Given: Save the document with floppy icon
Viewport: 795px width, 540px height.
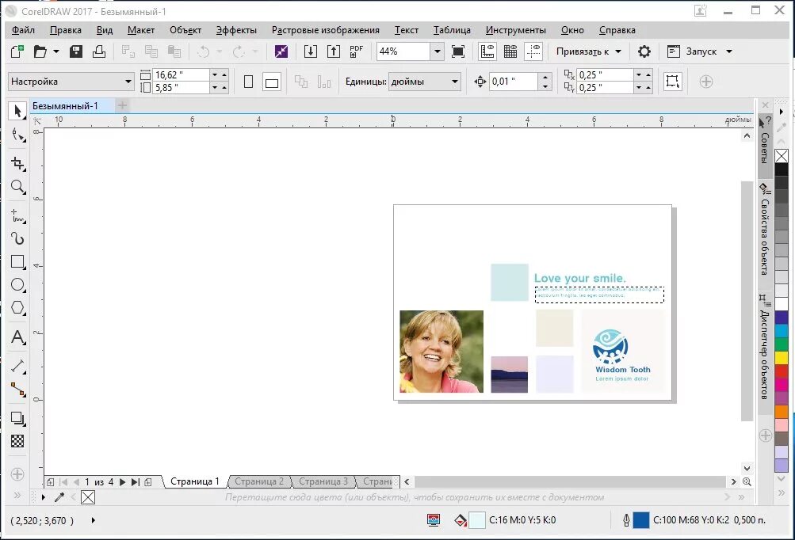Looking at the screenshot, I should pos(76,51).
